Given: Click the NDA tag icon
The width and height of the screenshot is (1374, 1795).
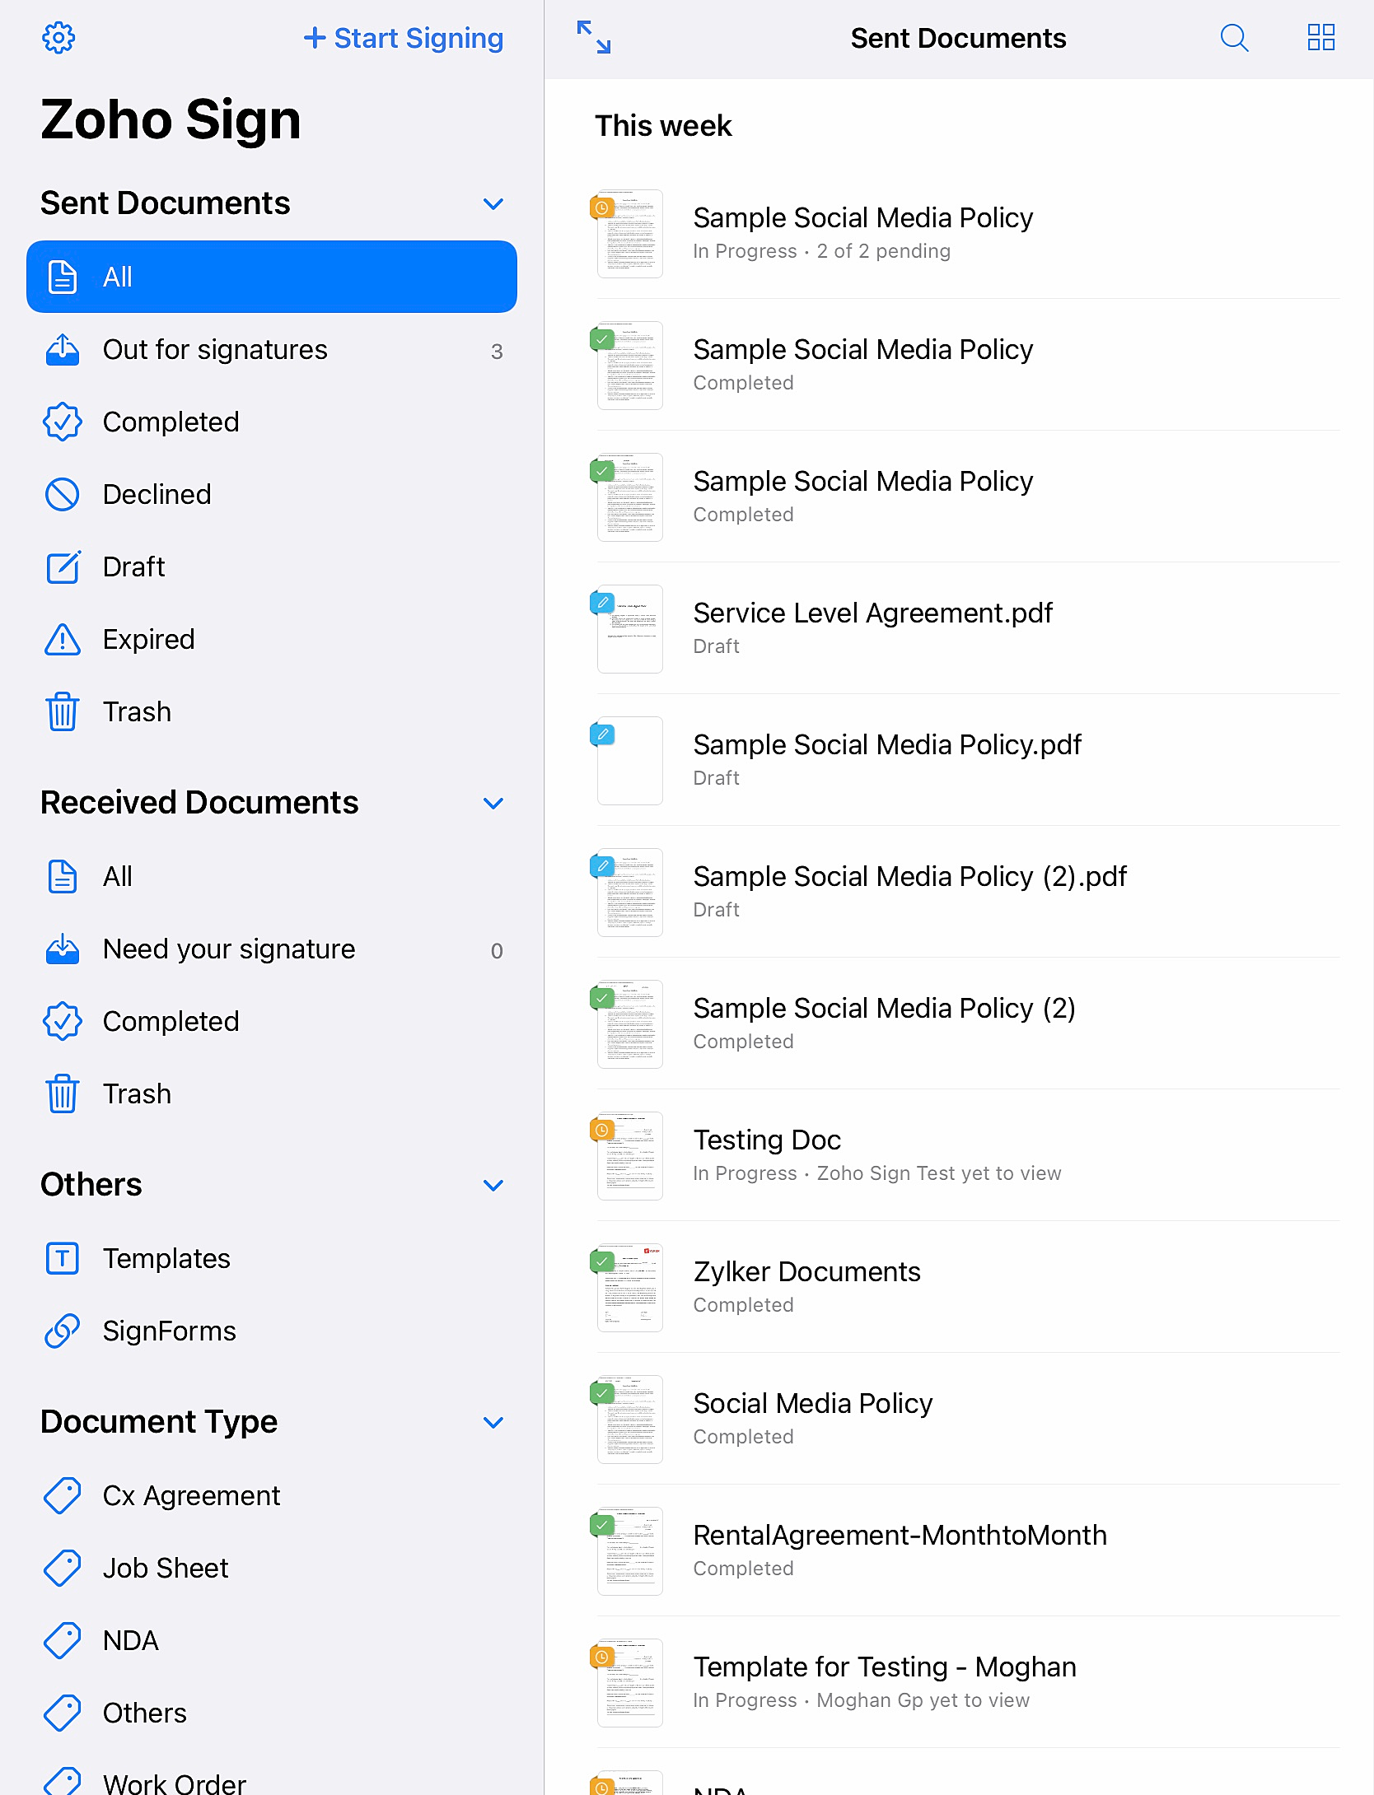Looking at the screenshot, I should (x=63, y=1641).
